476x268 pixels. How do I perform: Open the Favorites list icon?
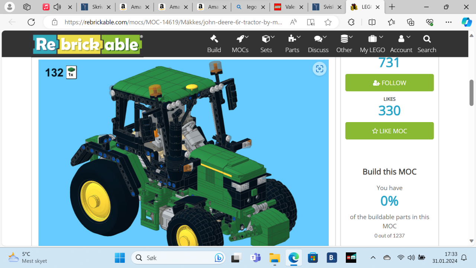click(x=391, y=22)
